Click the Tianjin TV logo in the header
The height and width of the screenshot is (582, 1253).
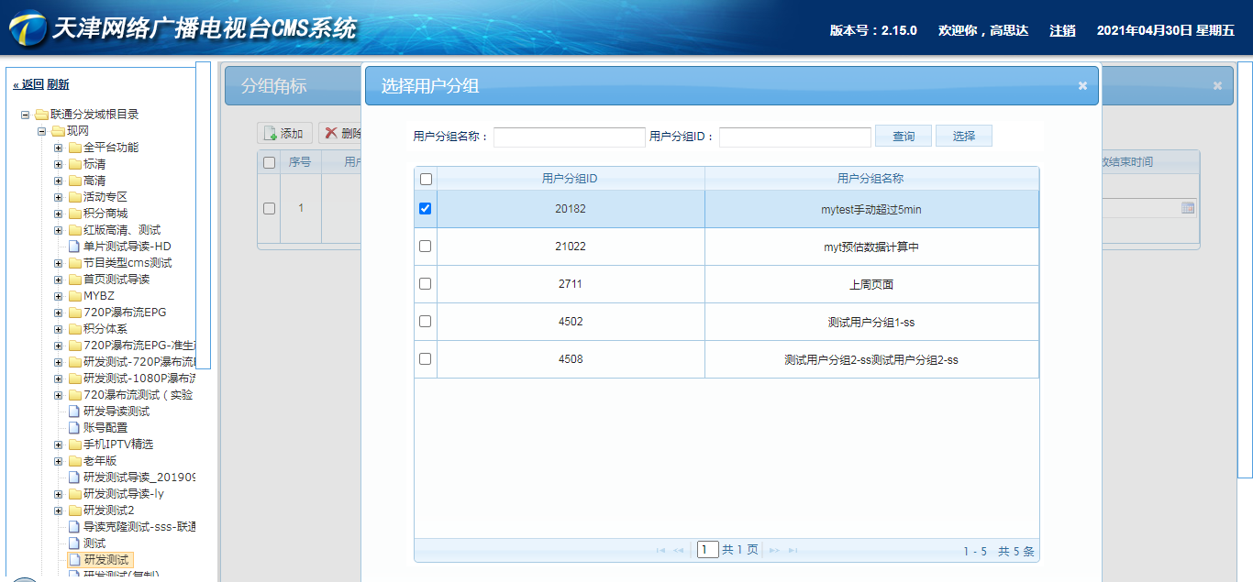click(28, 28)
